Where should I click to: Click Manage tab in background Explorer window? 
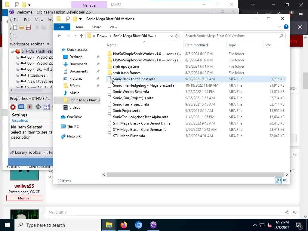click(x=89, y=5)
